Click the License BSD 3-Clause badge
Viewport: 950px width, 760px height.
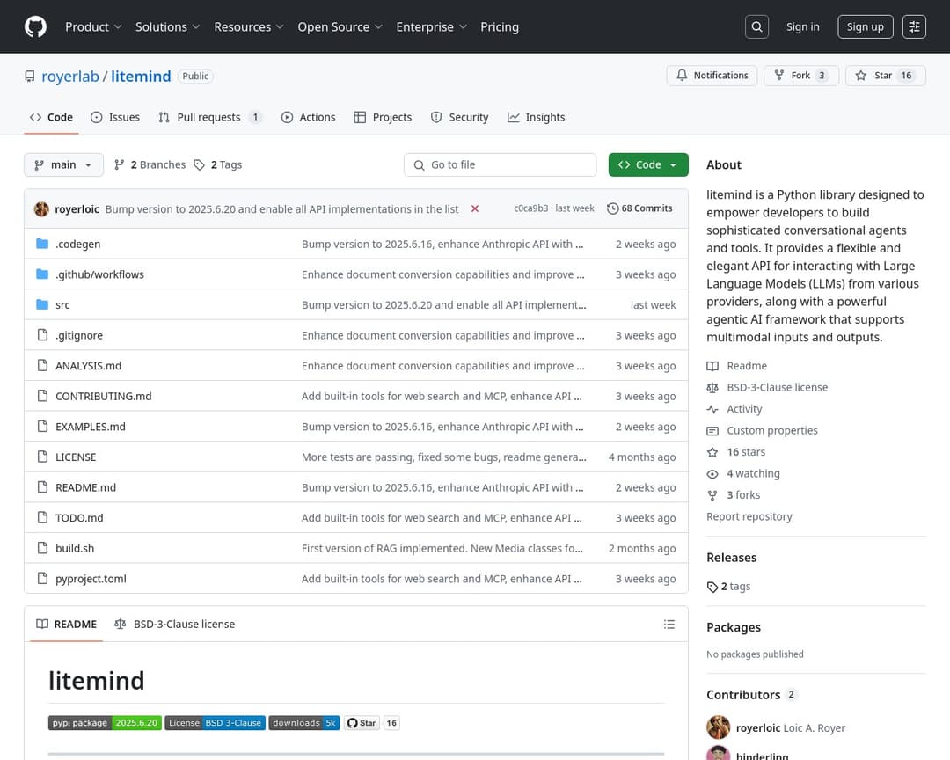(216, 723)
